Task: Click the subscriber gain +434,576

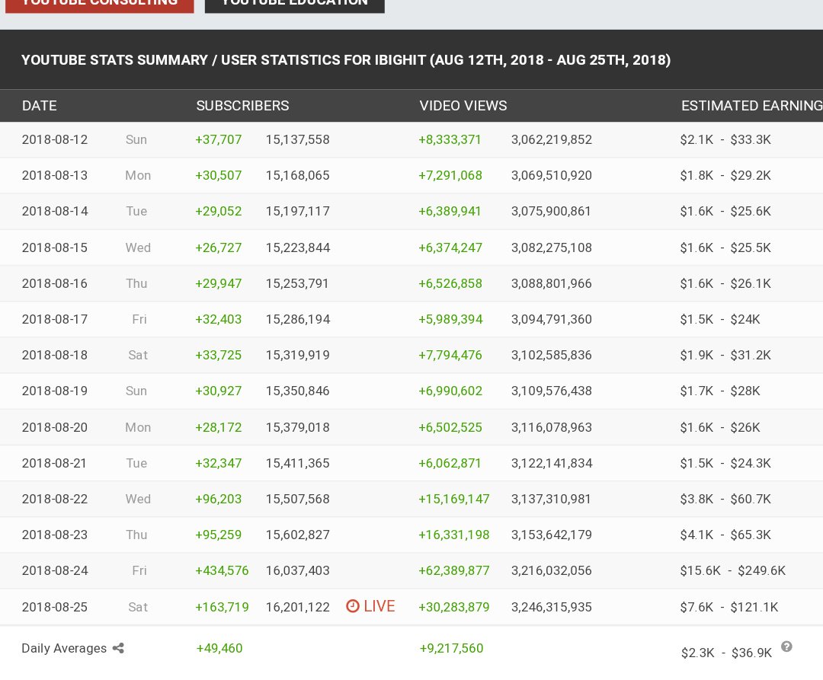Action: tap(222, 570)
